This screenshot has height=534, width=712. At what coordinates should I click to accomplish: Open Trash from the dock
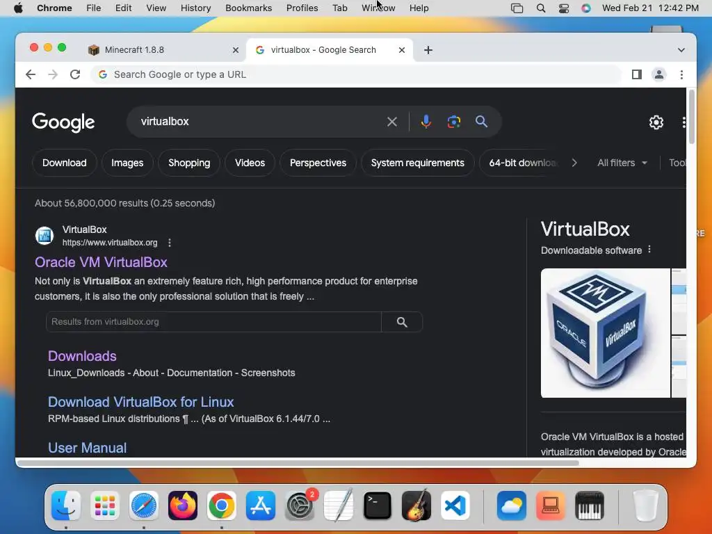[645, 505]
